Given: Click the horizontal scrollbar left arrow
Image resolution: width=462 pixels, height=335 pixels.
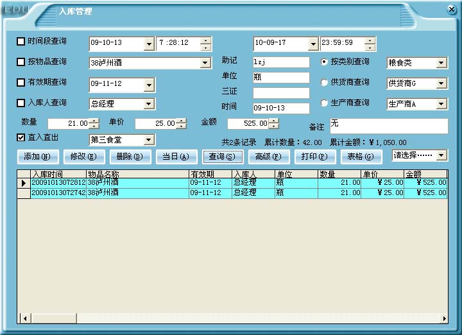Looking at the screenshot, I should 25,318.
